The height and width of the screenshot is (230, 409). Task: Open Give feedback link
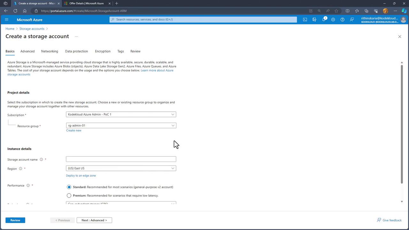[390, 220]
